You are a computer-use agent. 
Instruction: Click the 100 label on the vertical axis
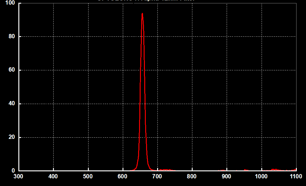[10, 3]
